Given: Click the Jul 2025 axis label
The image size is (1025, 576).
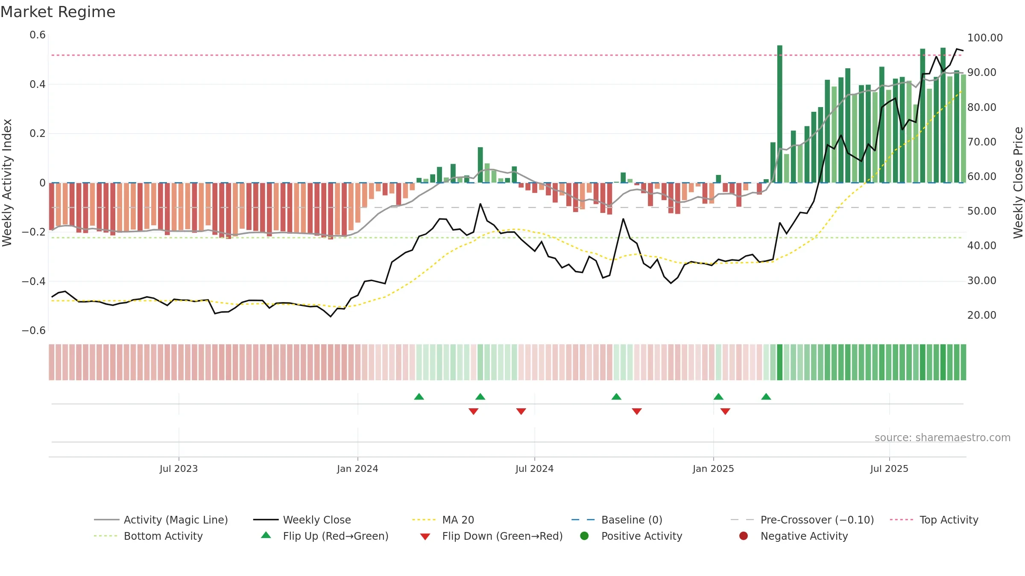Looking at the screenshot, I should click(x=889, y=469).
